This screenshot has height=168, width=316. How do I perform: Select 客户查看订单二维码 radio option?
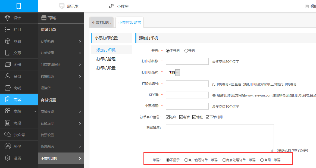(x=186, y=160)
